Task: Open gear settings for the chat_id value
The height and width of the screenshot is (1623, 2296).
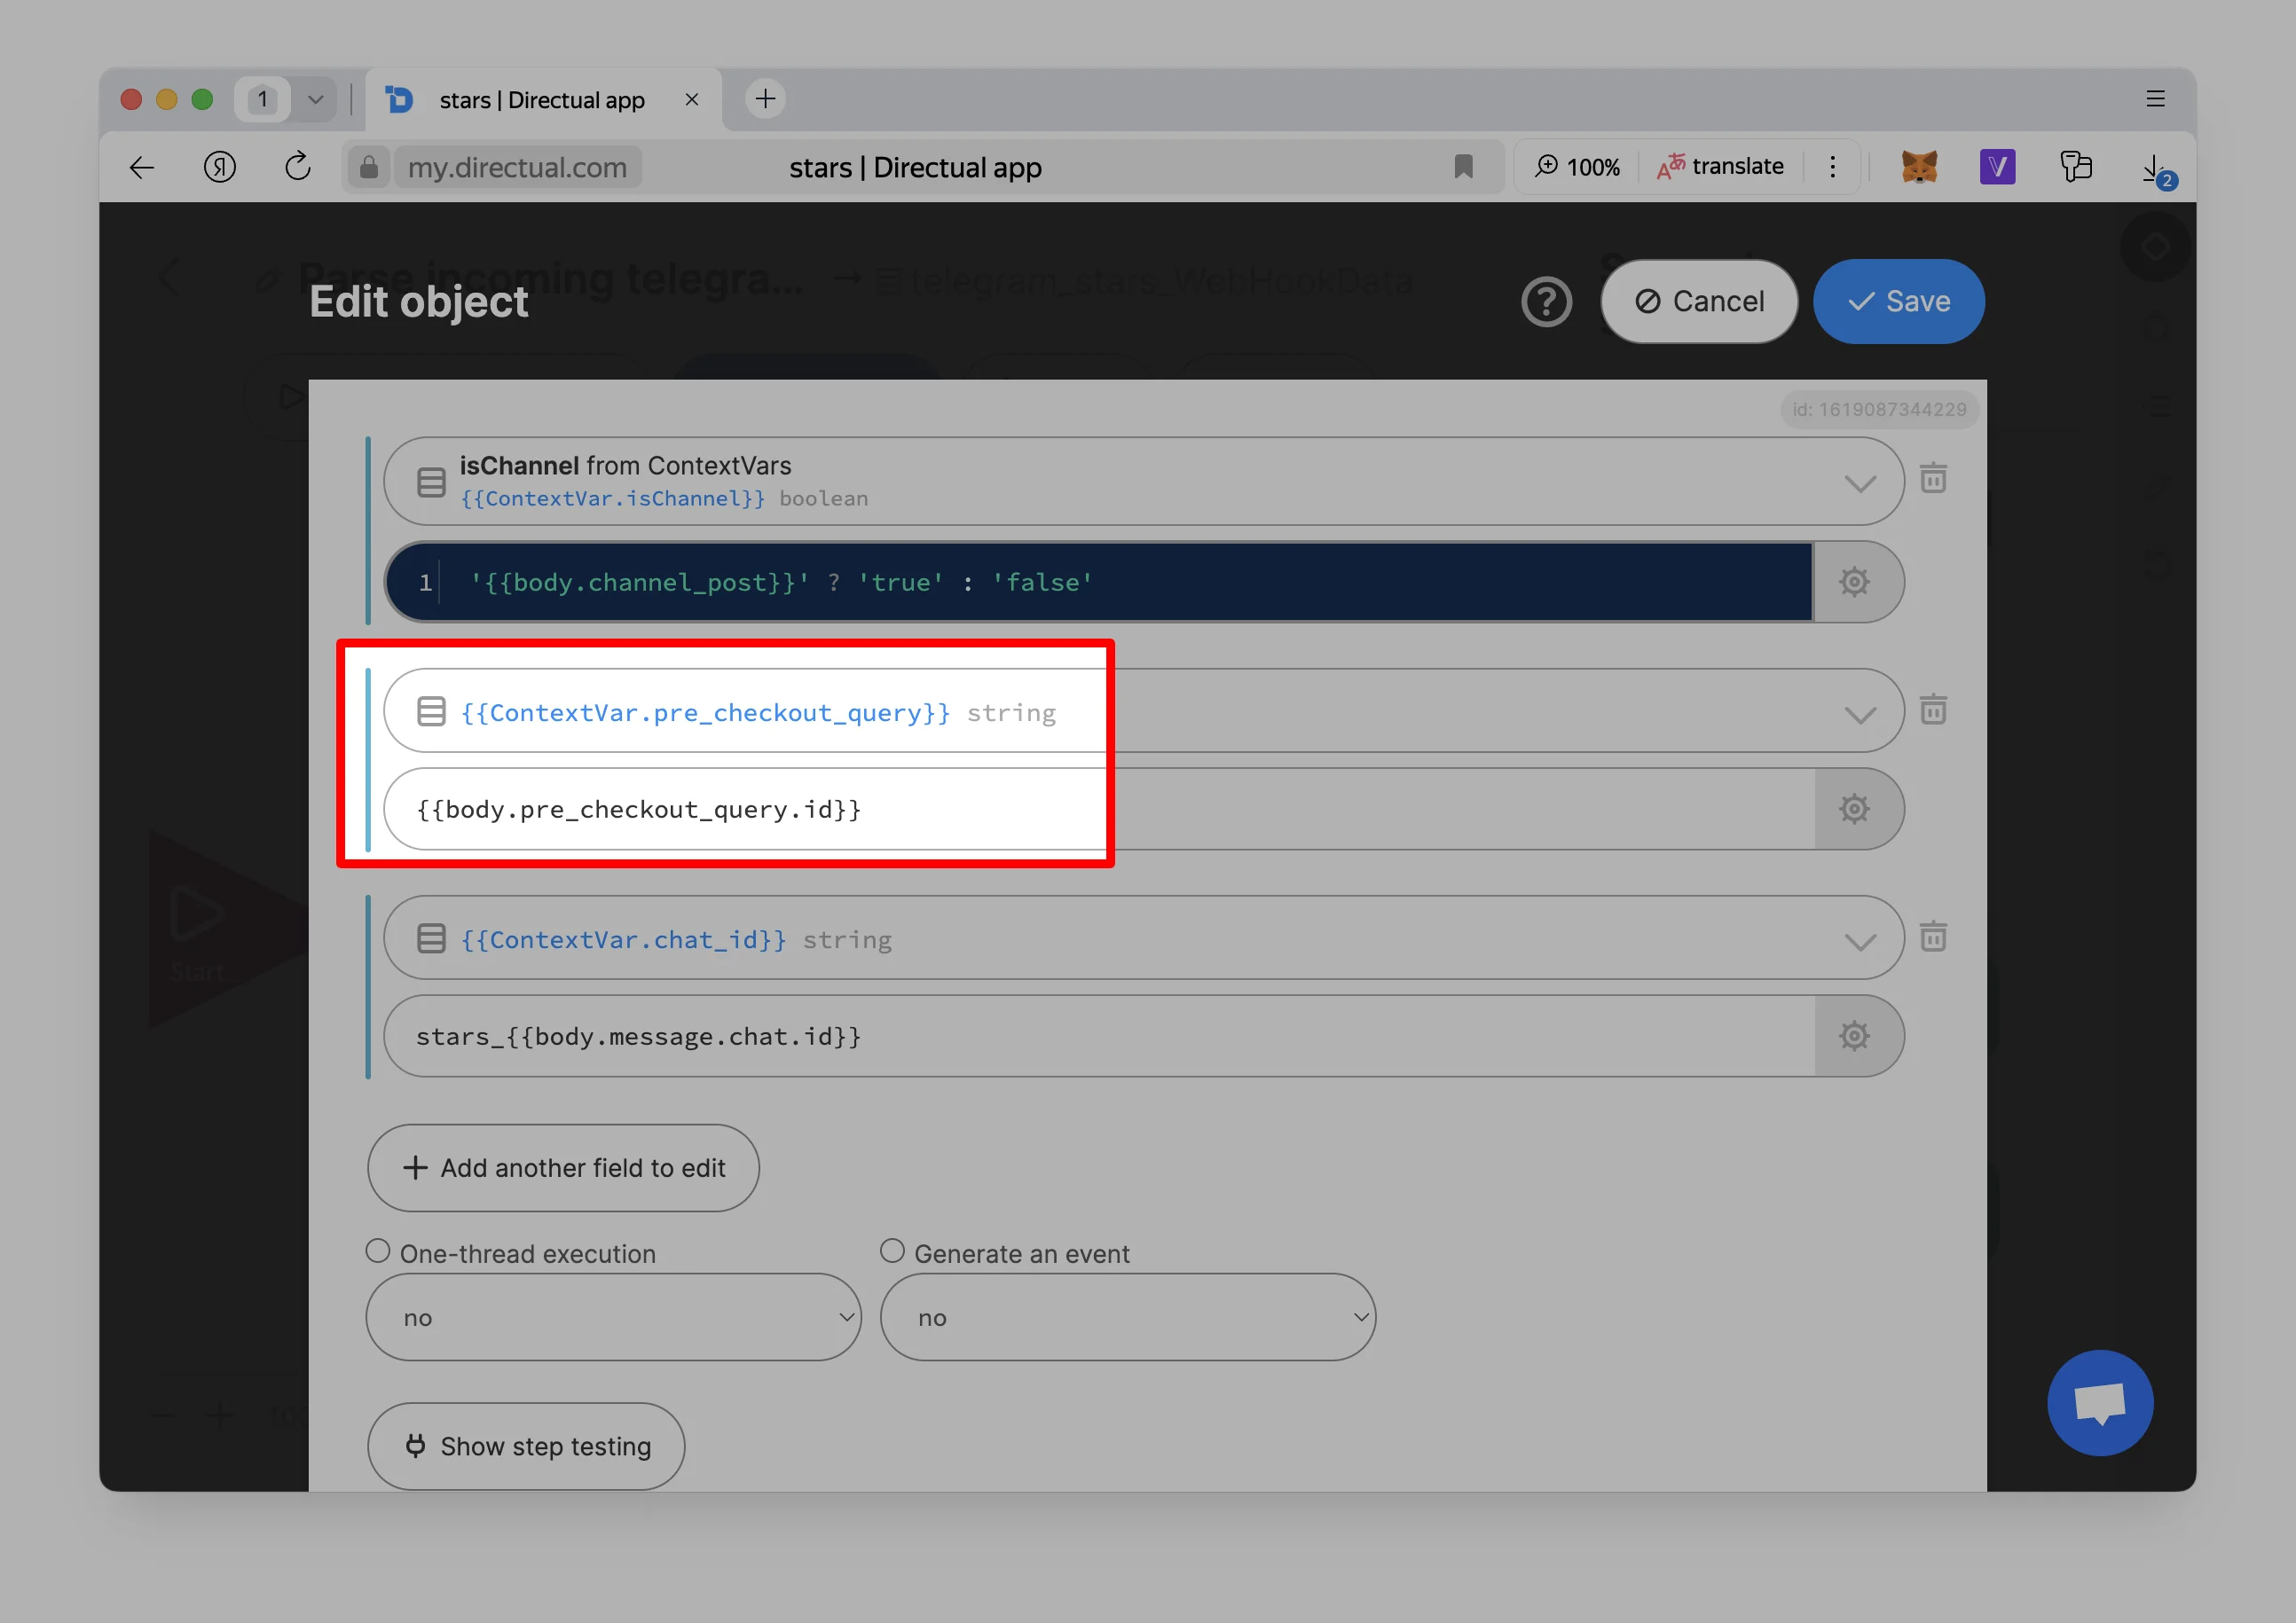Action: (1853, 1035)
